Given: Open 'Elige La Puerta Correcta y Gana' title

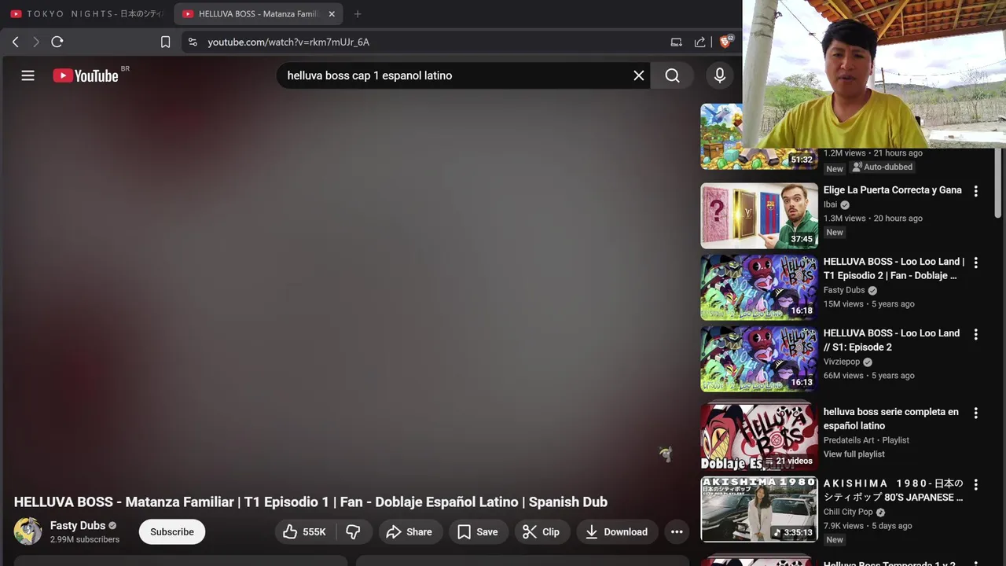Looking at the screenshot, I should tap(892, 190).
